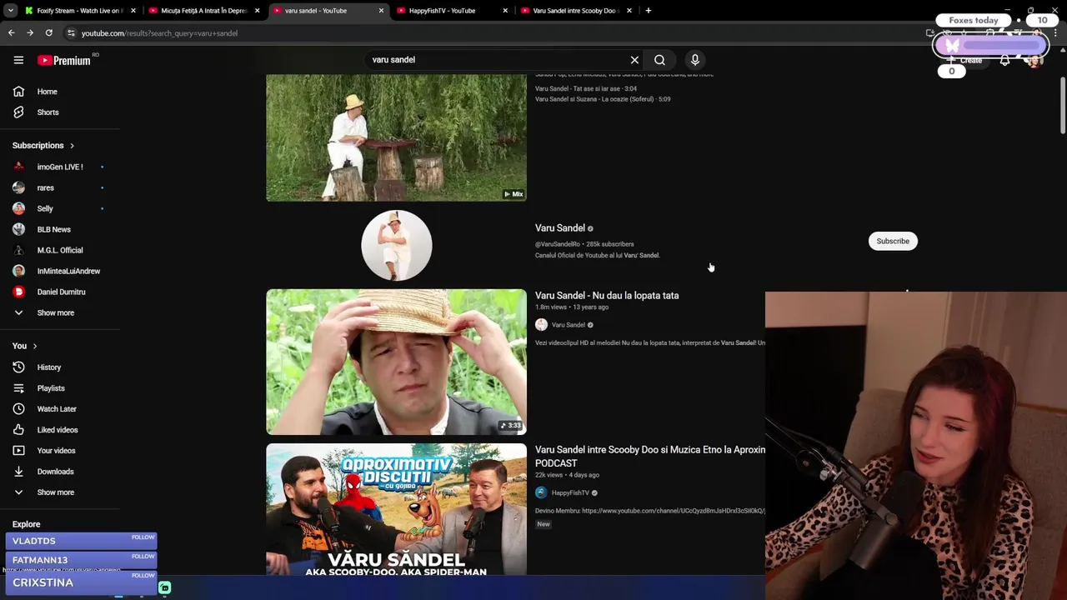Start voice search with microphone icon
This screenshot has width=1067, height=600.
click(694, 60)
